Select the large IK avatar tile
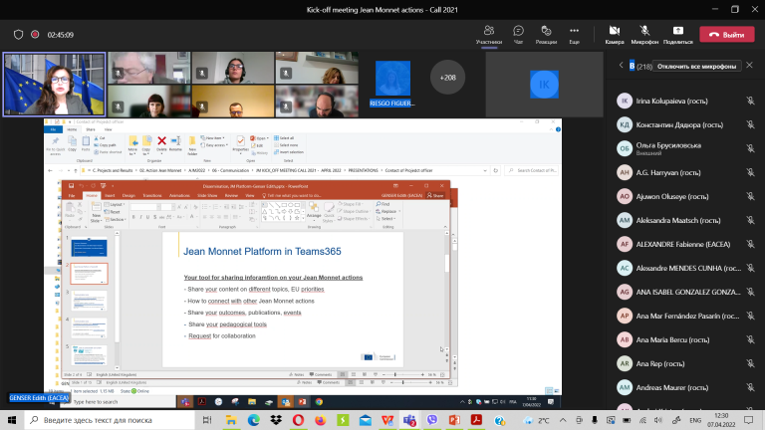The image size is (765, 430). [544, 85]
